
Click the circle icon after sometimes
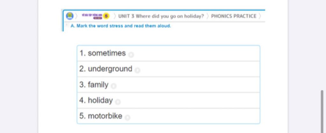click(131, 55)
